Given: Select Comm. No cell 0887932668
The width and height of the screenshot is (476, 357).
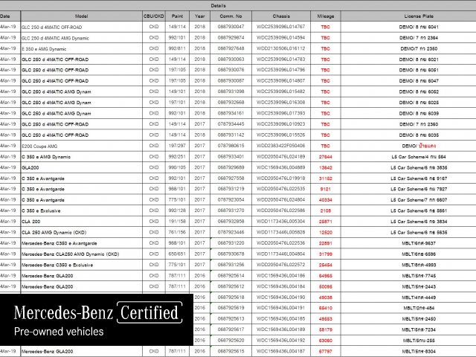Looking at the screenshot, I should tap(231, 103).
